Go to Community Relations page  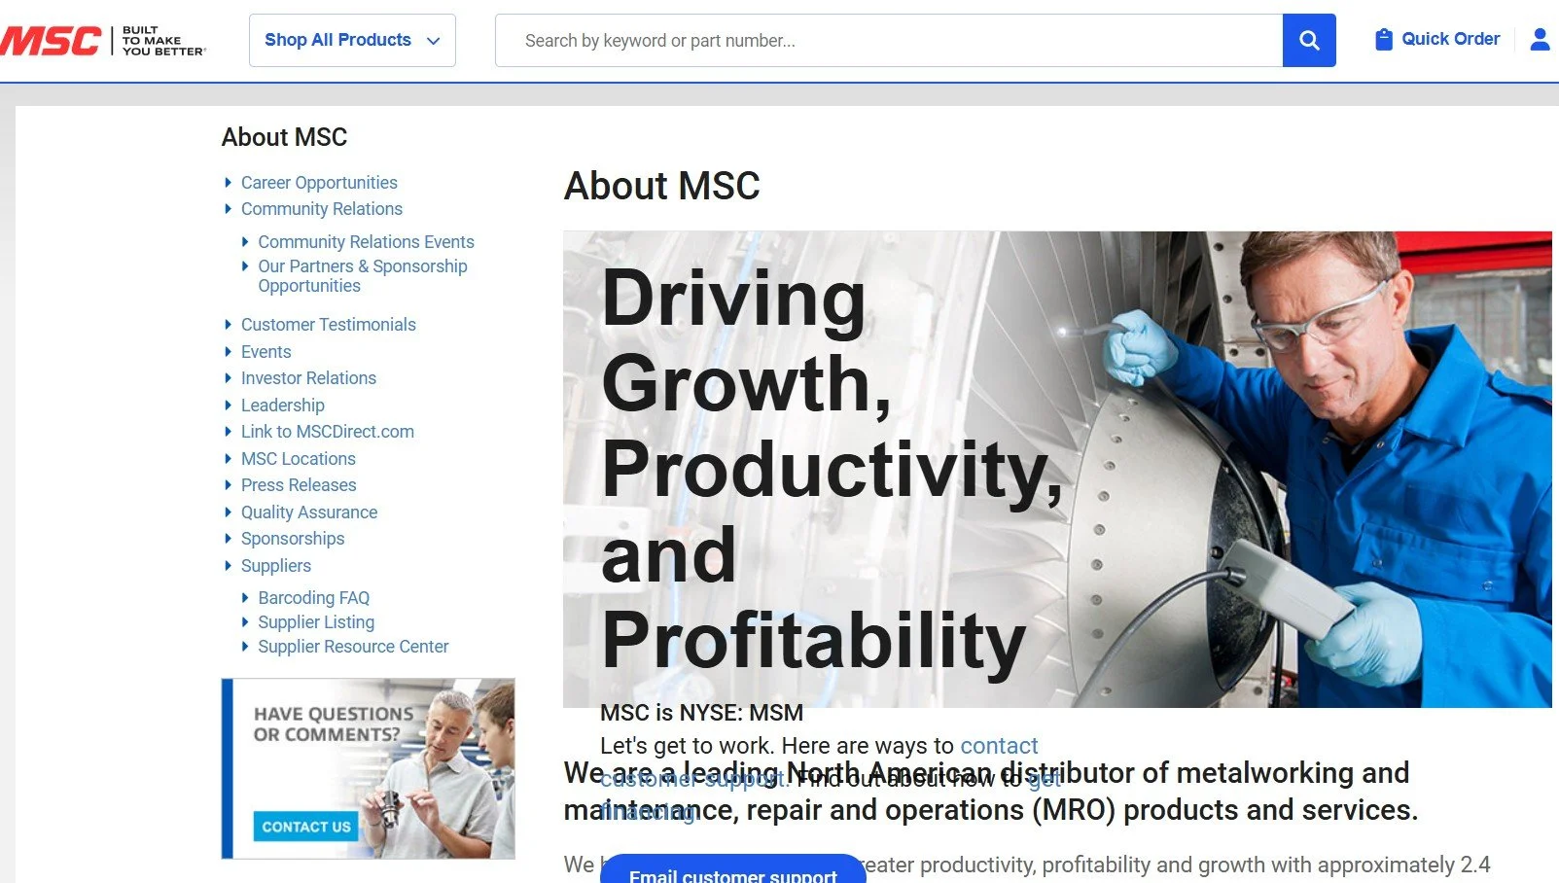pos(322,209)
